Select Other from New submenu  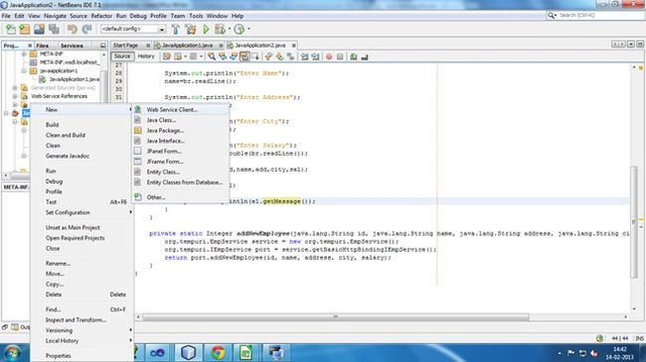pos(181,197)
